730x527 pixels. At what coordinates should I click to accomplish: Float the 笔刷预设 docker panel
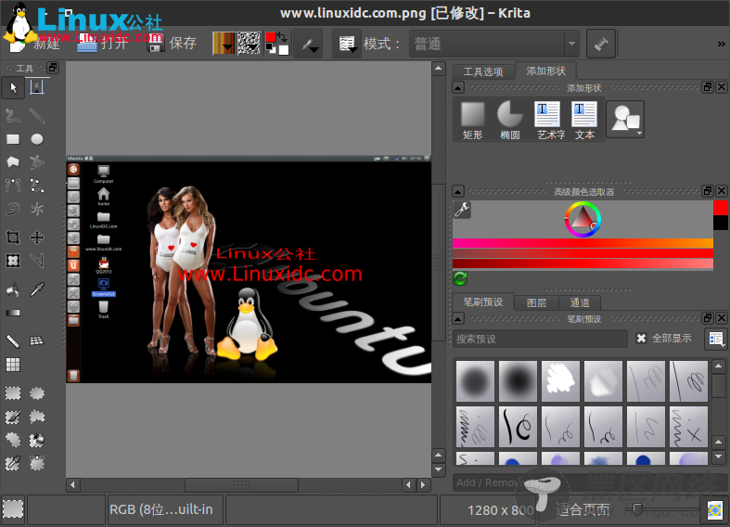(x=708, y=318)
